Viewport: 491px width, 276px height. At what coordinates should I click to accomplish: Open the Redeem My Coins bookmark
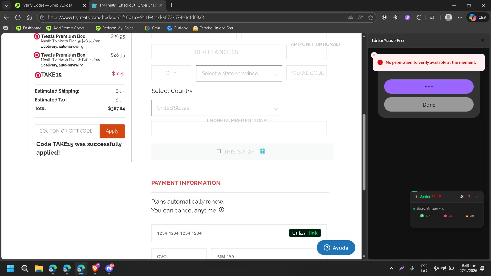(x=116, y=28)
